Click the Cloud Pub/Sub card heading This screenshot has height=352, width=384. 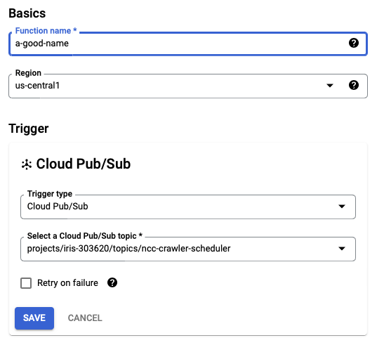click(x=84, y=164)
